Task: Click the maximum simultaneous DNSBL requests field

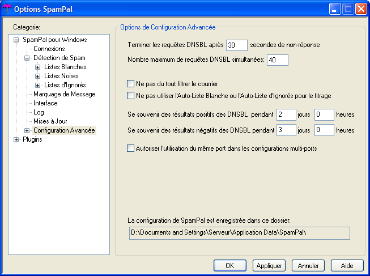Action: 278,60
